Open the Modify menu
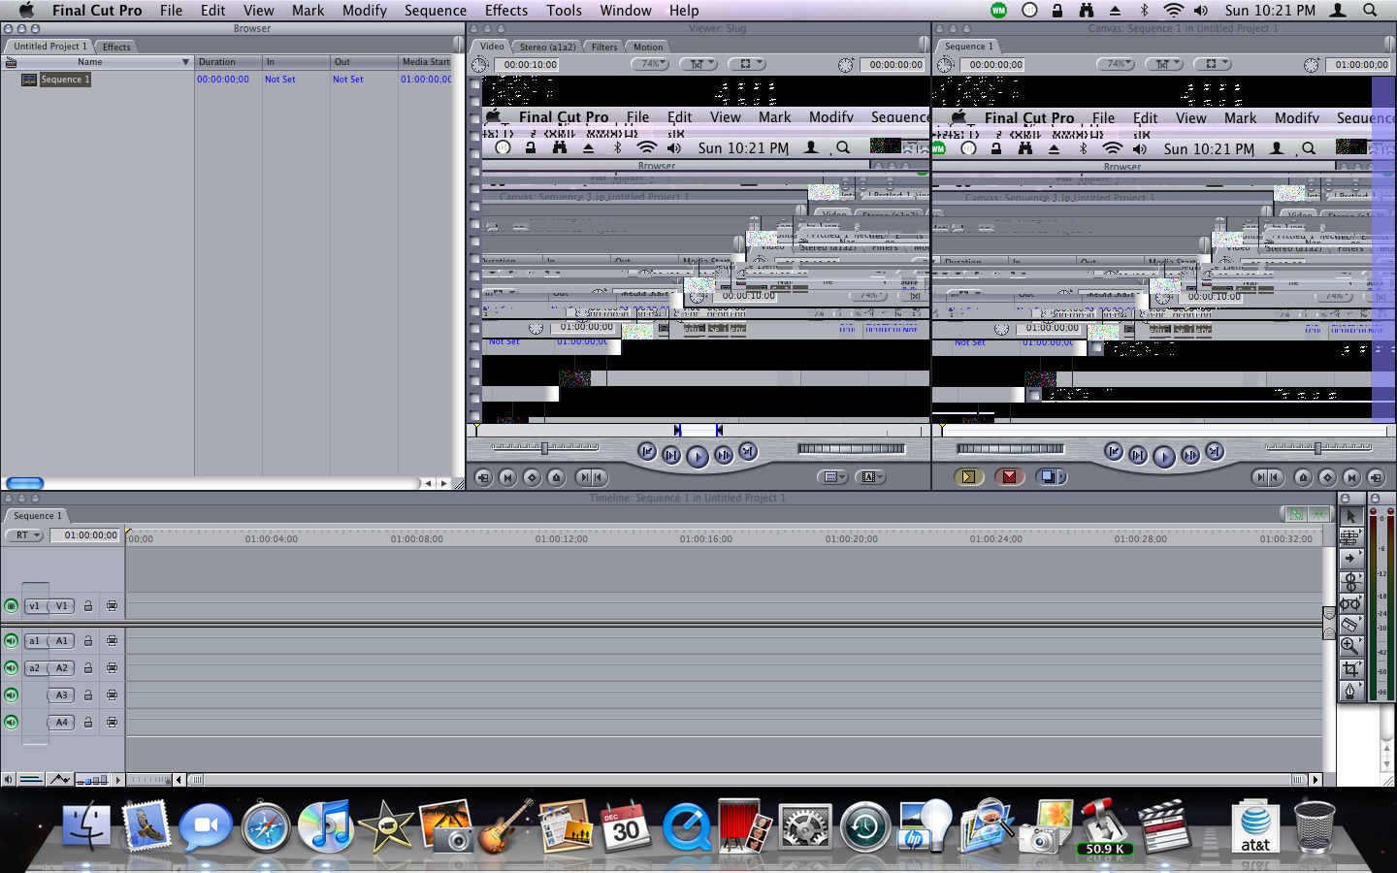Image resolution: width=1397 pixels, height=873 pixels. [x=365, y=10]
